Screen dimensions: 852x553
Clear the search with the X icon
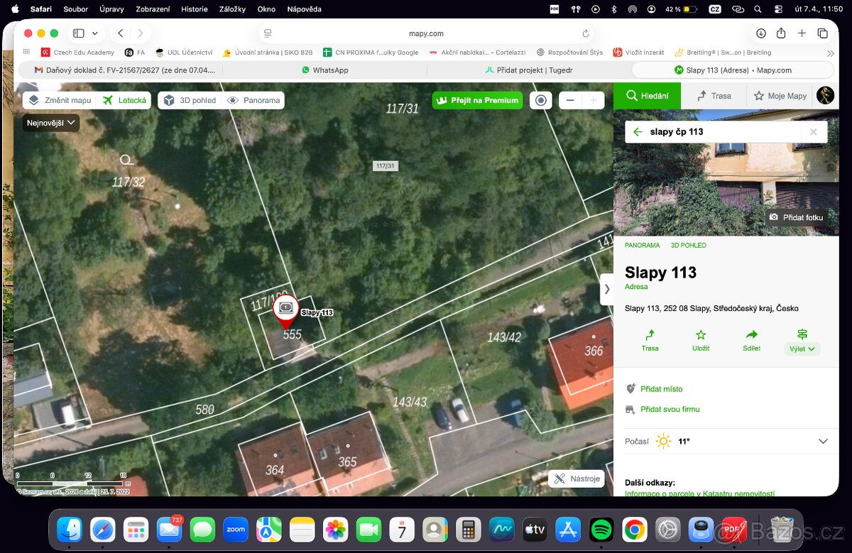point(813,132)
